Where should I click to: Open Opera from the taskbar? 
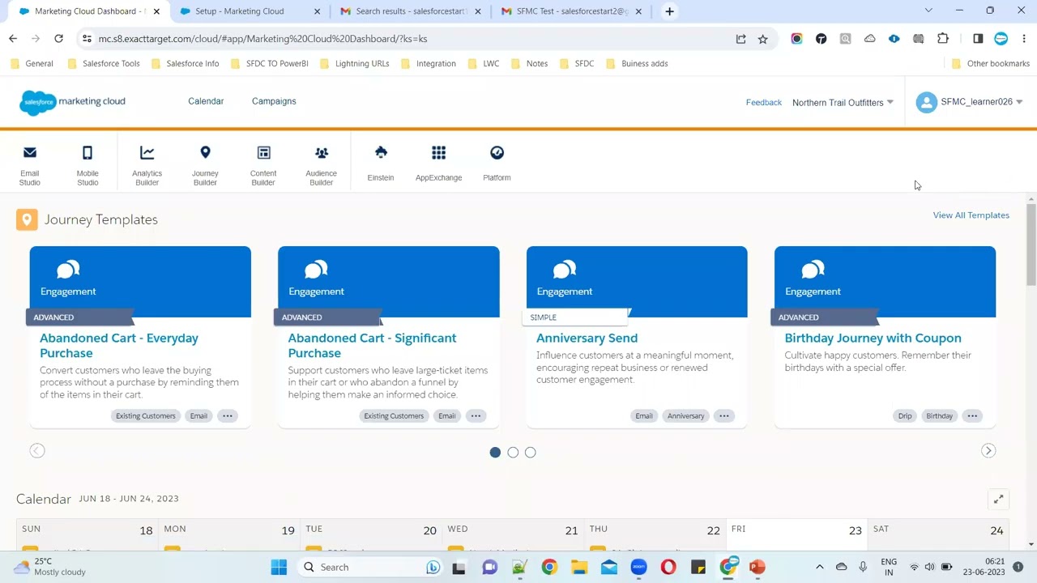point(668,567)
